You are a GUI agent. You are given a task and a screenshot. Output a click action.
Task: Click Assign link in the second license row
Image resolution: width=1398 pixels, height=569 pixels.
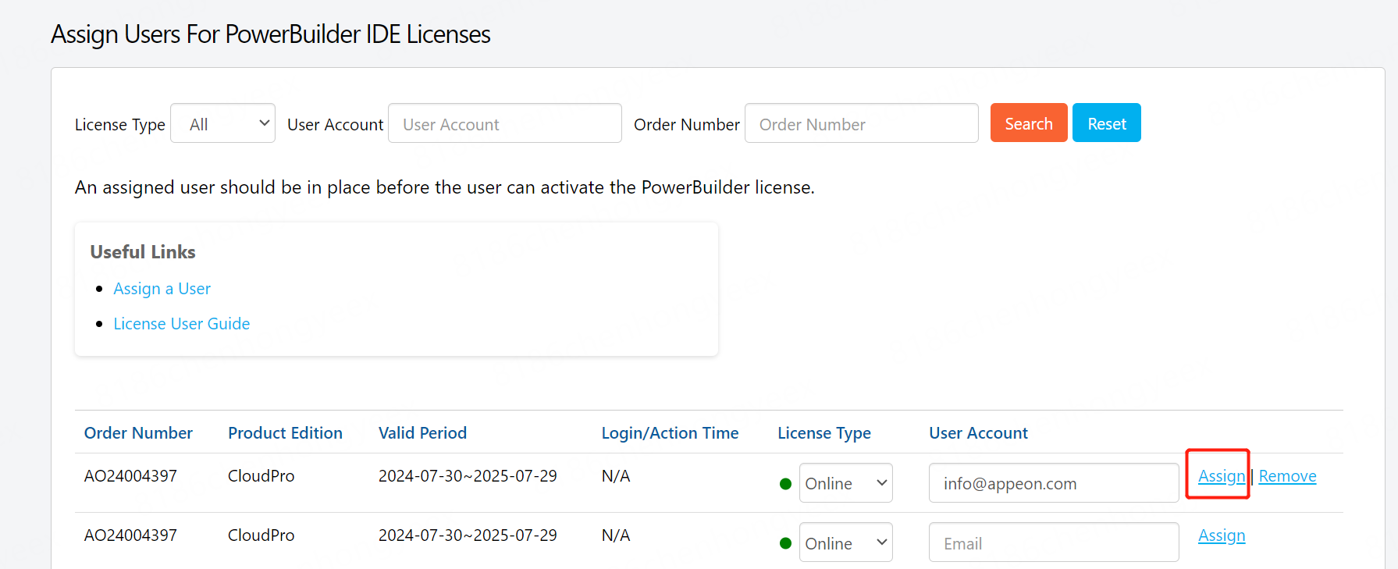(x=1221, y=535)
